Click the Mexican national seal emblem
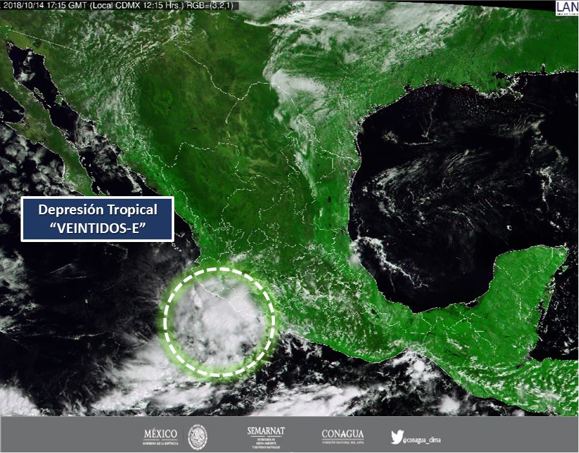 pos(197,438)
